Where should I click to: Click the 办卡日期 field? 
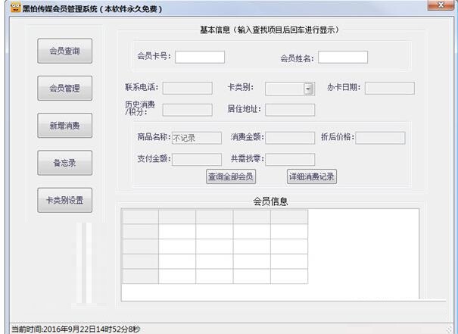pos(390,89)
